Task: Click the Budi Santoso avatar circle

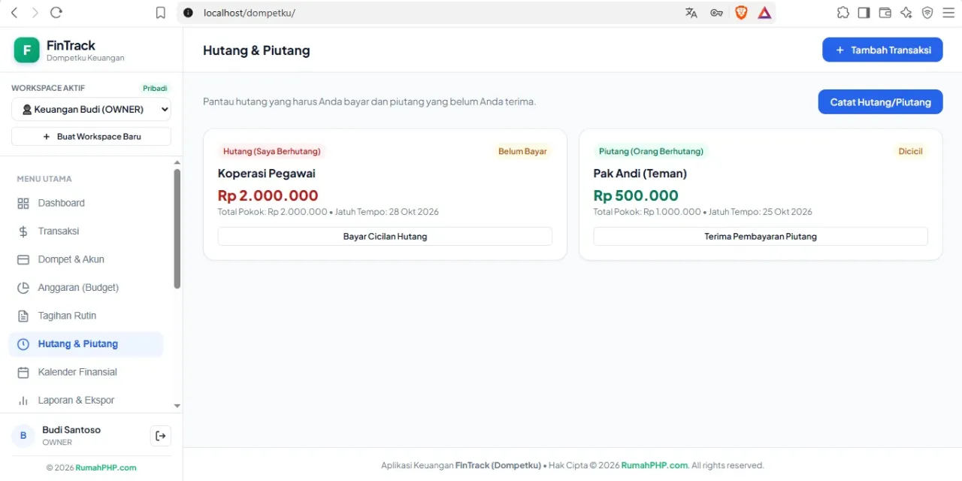Action: [23, 436]
